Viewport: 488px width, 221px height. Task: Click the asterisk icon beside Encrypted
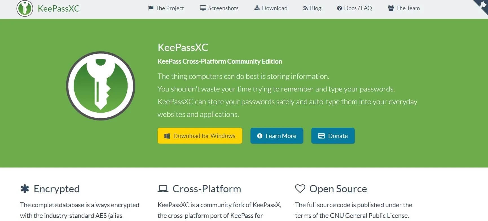point(25,189)
